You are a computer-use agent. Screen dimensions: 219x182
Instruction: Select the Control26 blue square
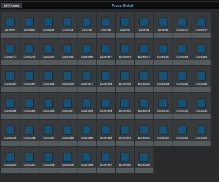(x=68, y=76)
